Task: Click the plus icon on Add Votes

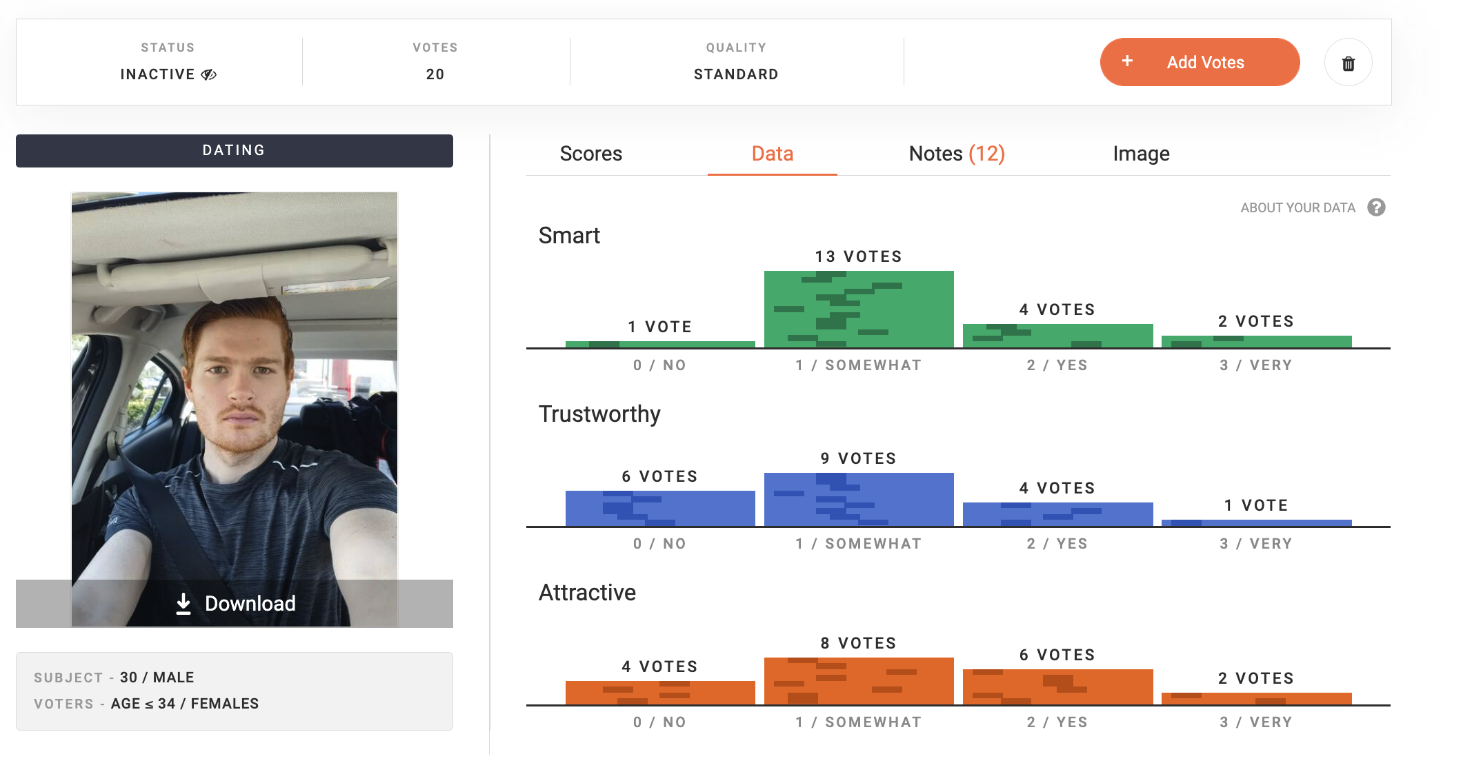Action: pos(1127,61)
